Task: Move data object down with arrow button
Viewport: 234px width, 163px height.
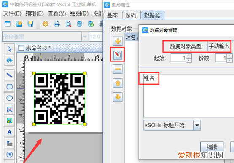Action: [118, 97]
